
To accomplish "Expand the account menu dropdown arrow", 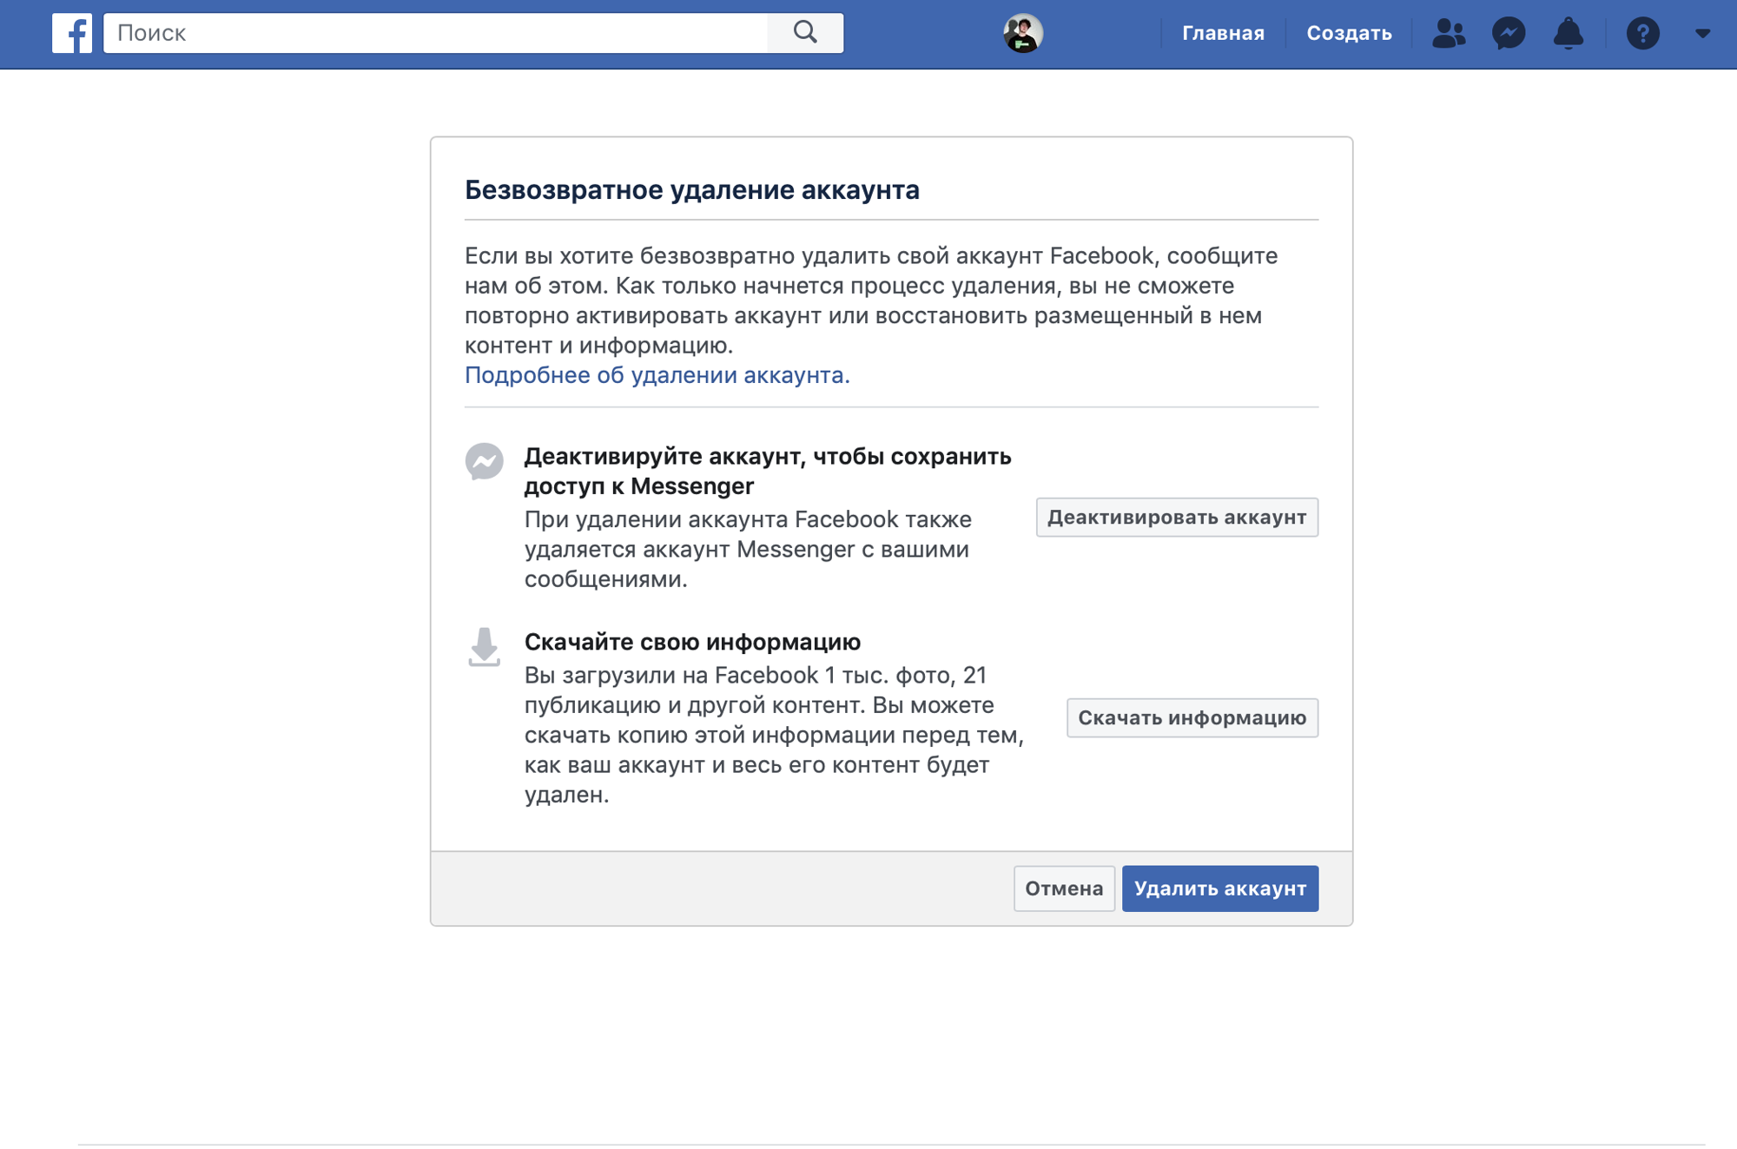I will click(1702, 33).
